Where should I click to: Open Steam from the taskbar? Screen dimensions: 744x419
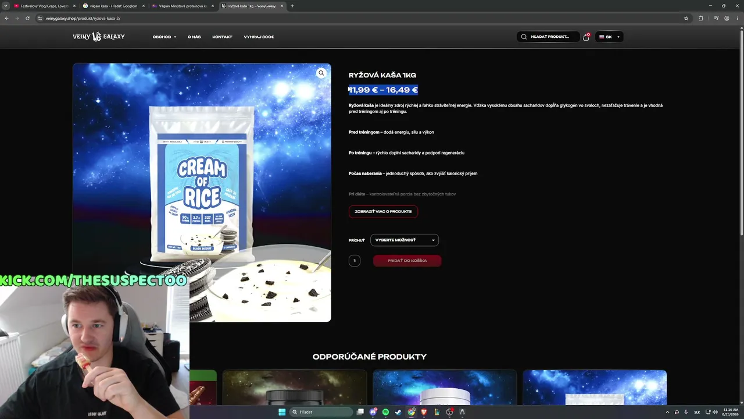click(398, 412)
